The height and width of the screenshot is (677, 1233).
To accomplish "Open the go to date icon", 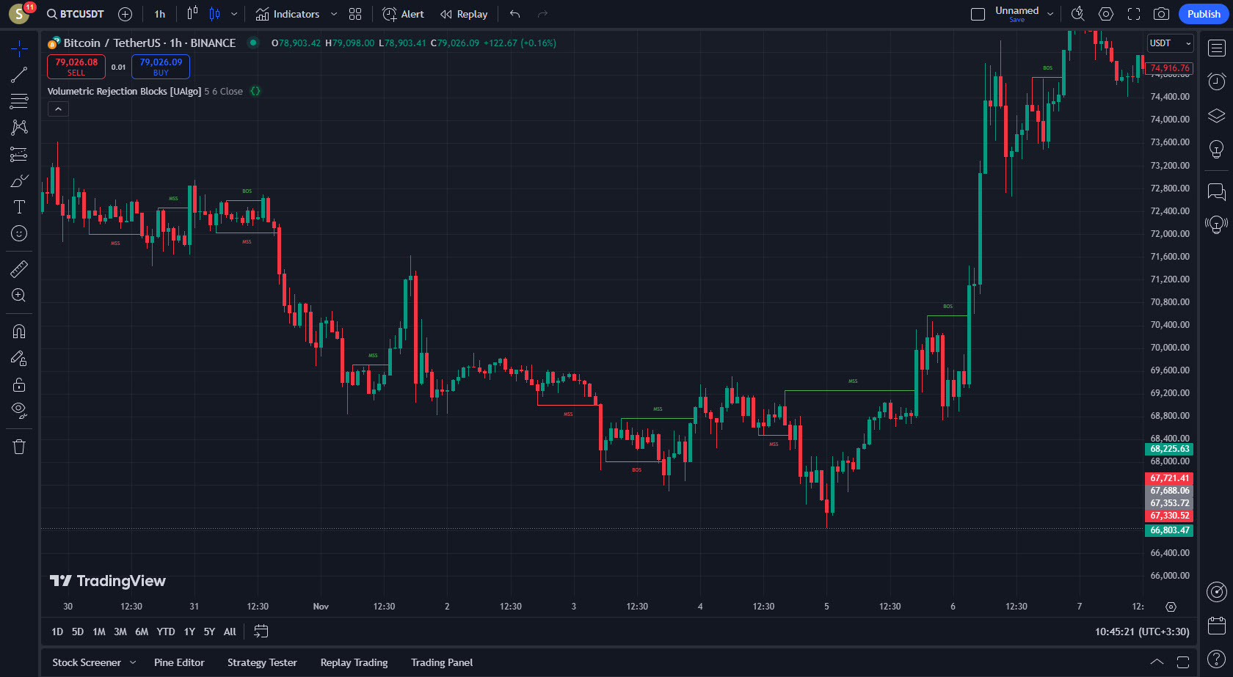I will 261,632.
